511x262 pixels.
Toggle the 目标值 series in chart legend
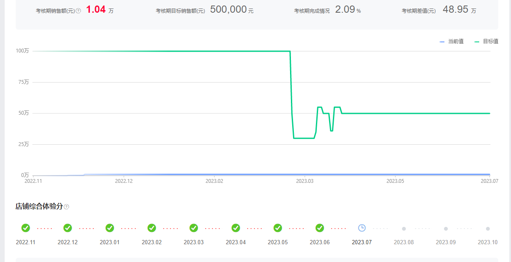[x=486, y=41]
